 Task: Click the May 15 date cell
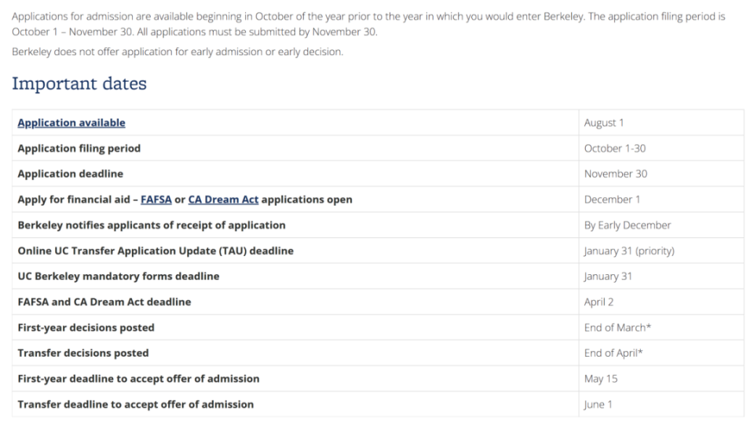click(x=601, y=379)
